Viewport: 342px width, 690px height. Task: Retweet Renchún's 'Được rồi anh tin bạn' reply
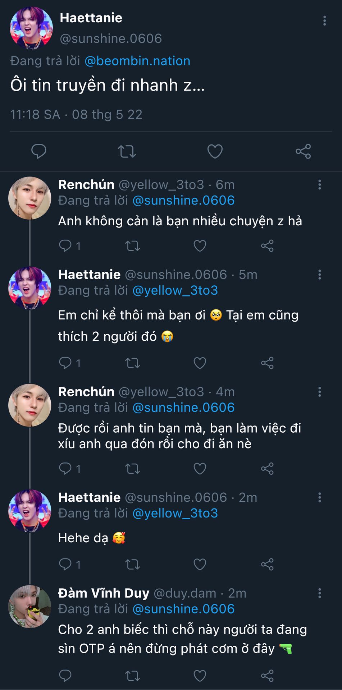click(x=132, y=469)
